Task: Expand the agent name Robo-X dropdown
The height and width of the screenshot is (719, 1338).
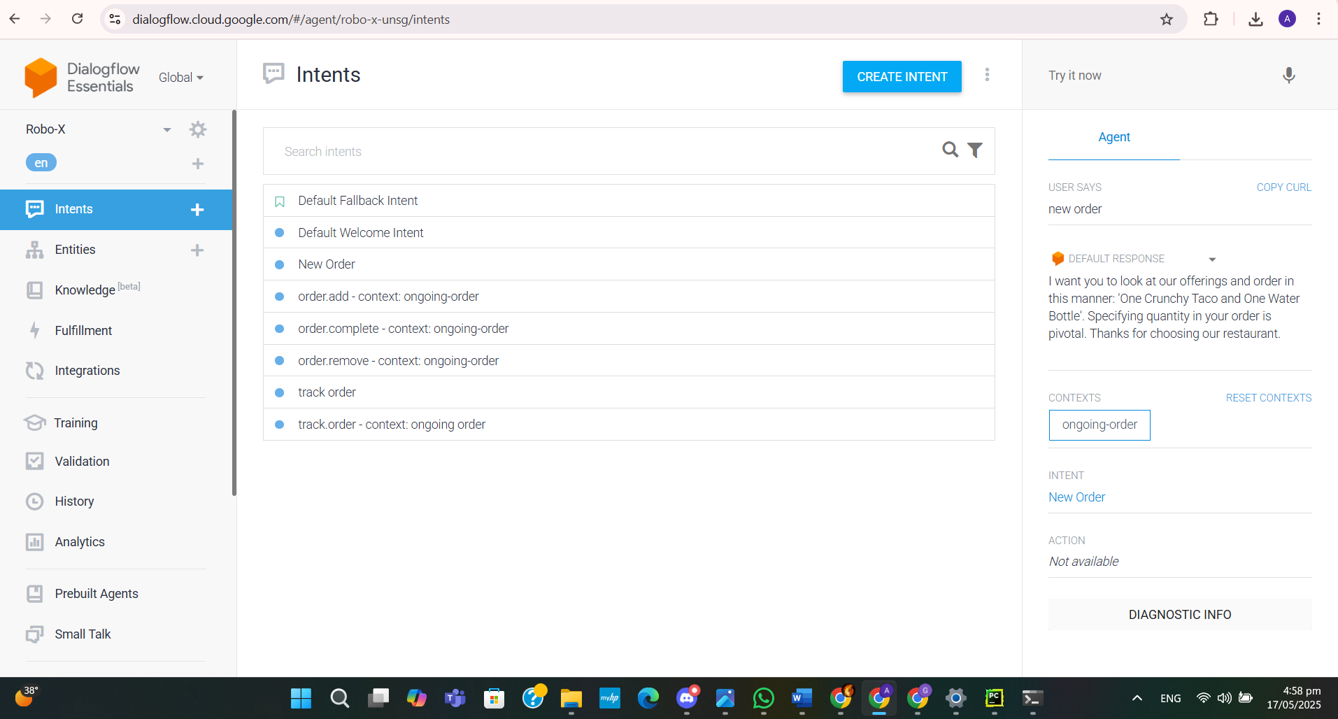Action: point(167,129)
